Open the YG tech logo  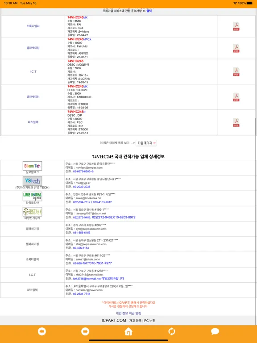(32, 181)
